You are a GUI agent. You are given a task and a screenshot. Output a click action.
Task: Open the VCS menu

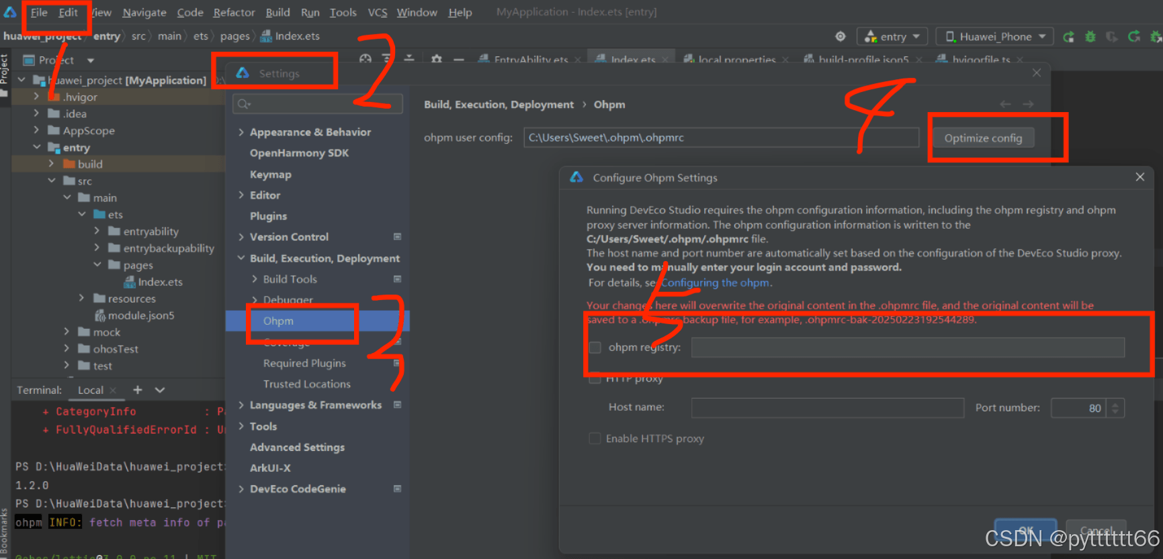point(377,12)
